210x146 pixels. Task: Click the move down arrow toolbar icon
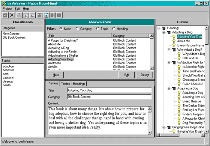(x=26, y=15)
